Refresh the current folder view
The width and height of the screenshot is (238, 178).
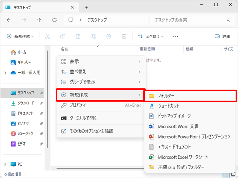coord(55,20)
